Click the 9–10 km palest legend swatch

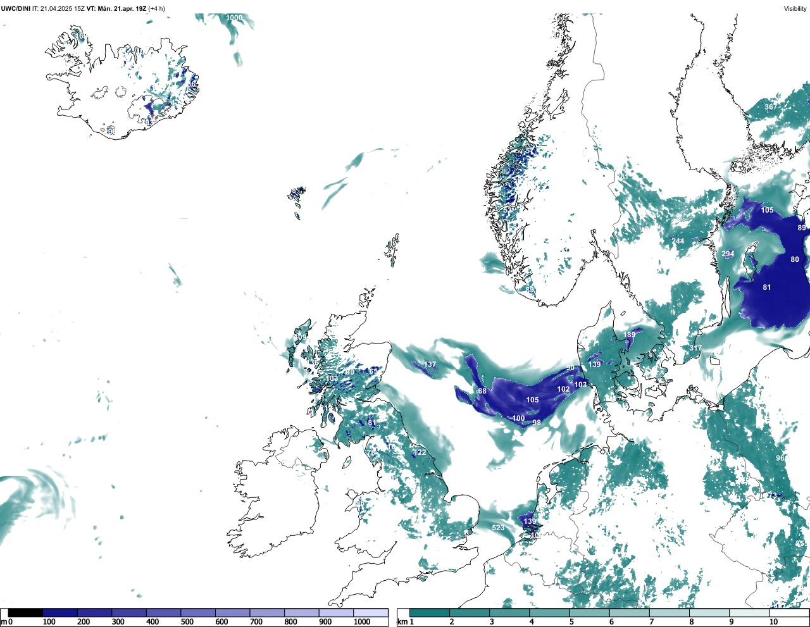pos(750,612)
